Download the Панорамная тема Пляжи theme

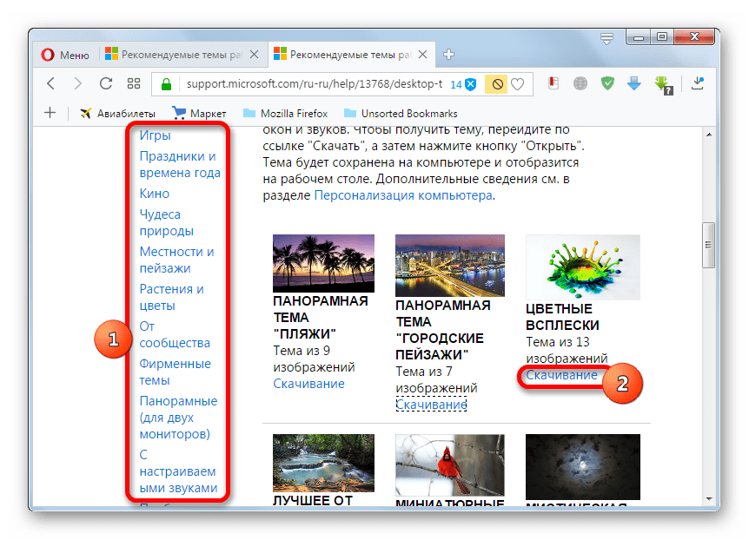308,384
